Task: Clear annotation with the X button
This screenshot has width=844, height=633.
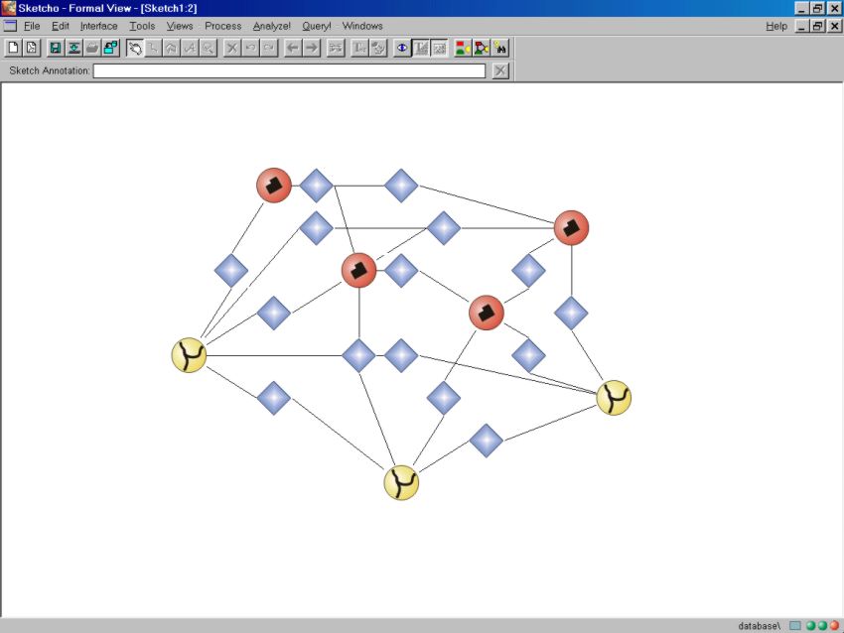Action: [x=500, y=70]
